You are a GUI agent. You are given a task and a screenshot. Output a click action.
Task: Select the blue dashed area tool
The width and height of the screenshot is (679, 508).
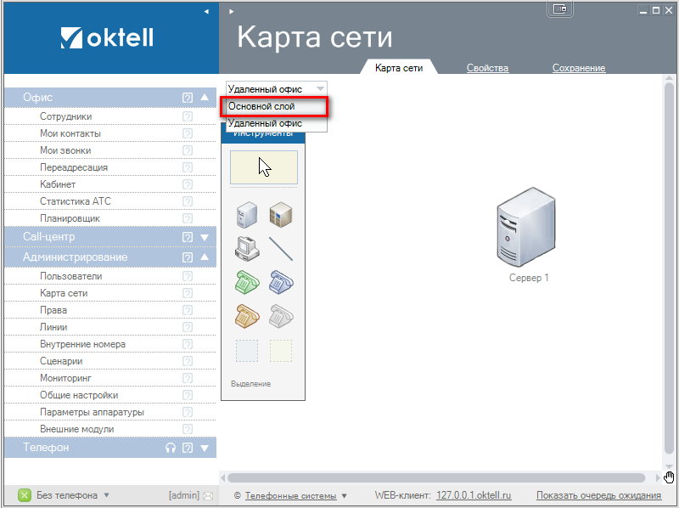246,351
